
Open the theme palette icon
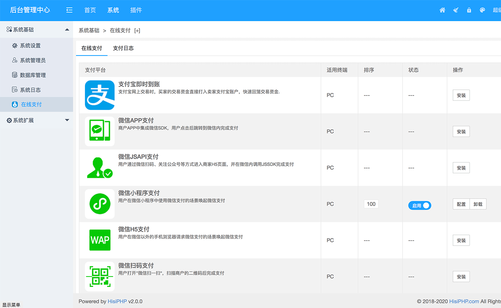[x=482, y=10]
